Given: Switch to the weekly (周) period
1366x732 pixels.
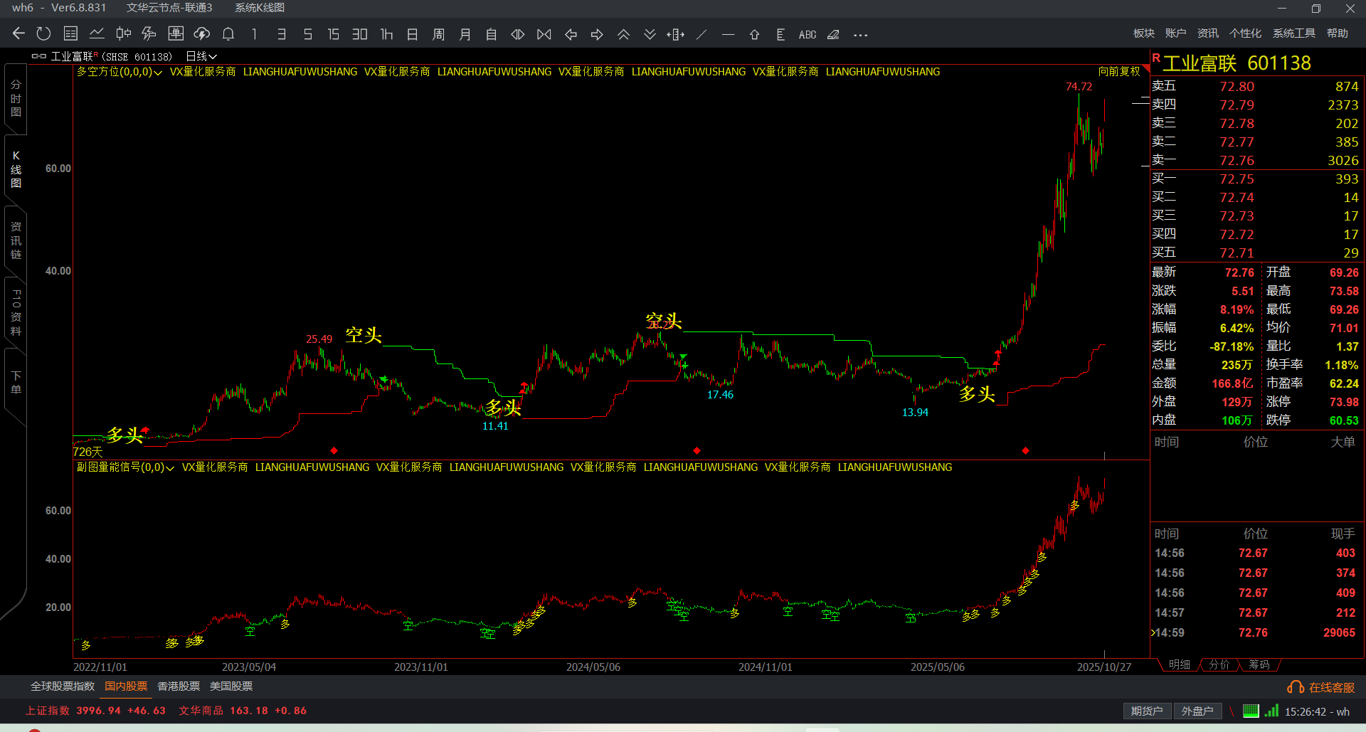Looking at the screenshot, I should pos(438,34).
